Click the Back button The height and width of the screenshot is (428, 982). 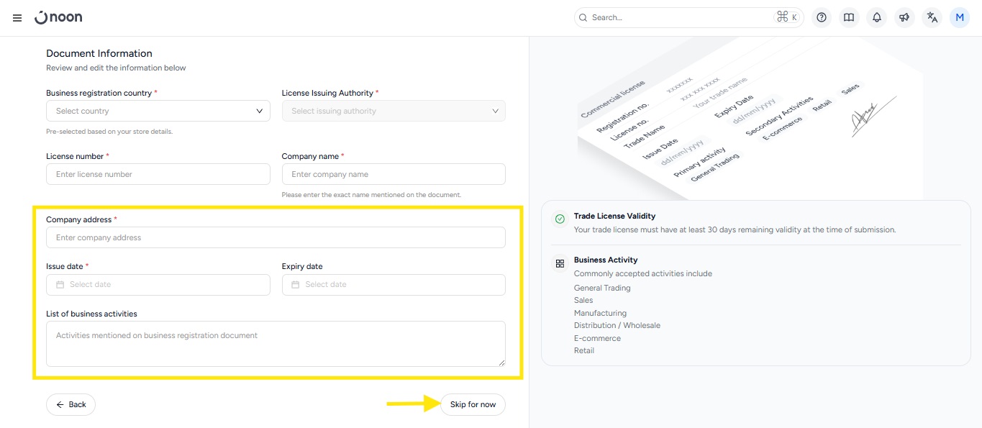click(71, 404)
